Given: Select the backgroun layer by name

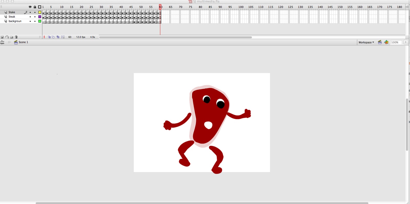Looking at the screenshot, I should click(x=15, y=21).
